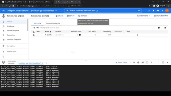Screen dimensions: 171x96
Task: Click the DEPLOY button
Action: click(x=71, y=16)
